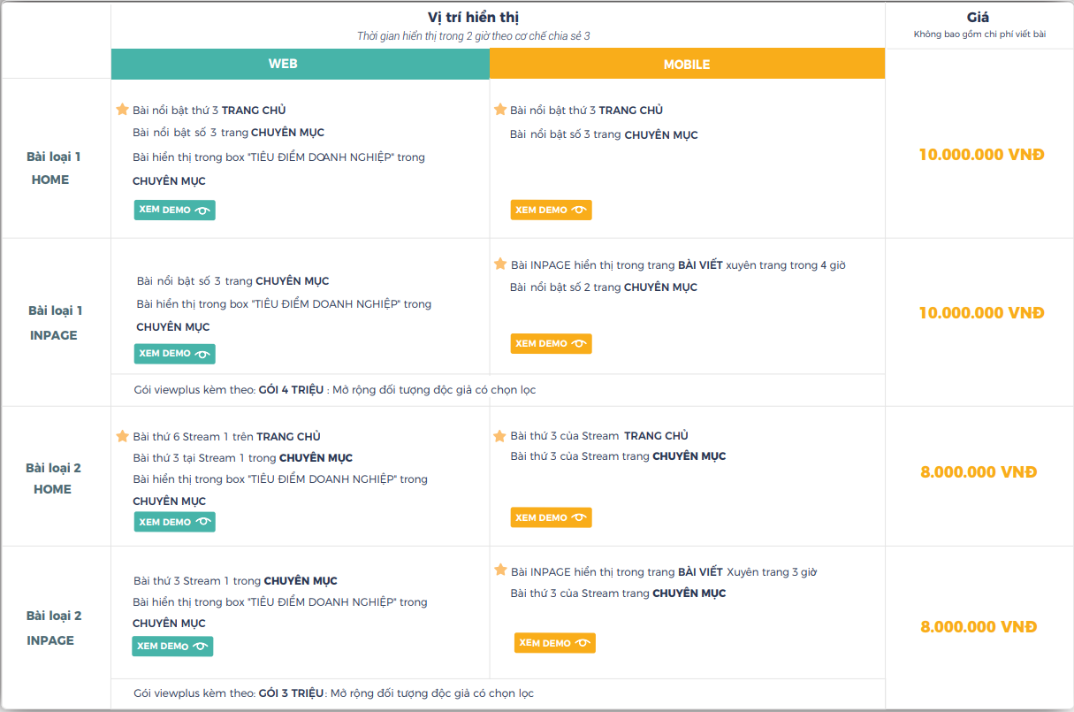The width and height of the screenshot is (1074, 712).
Task: Click the 8.000.000 VNĐ price for Bài loại 2 INPAGE
Action: pyautogui.click(x=979, y=627)
